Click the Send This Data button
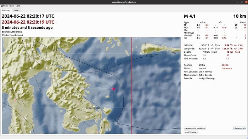248x139 pixels. [x=191, y=132]
